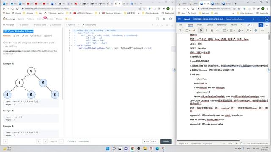
Task: Open the Python3 language dropdown
Action: (73, 25)
